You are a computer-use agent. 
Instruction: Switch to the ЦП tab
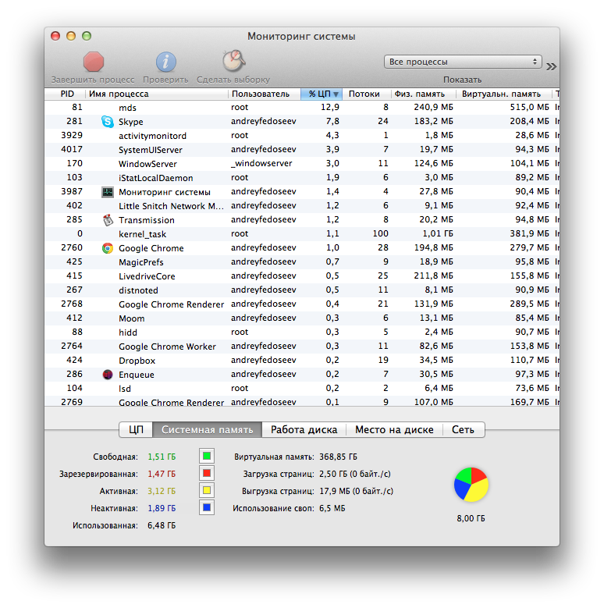[136, 429]
